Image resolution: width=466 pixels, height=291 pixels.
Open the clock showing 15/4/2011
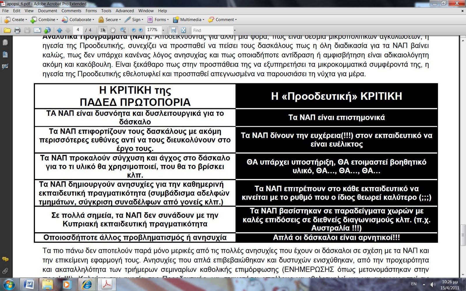pyautogui.click(x=450, y=285)
